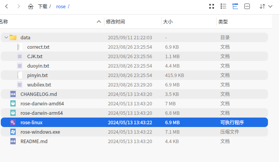Click the rose-darwin-arm64 file icon
279x162 pixels.
13,113
